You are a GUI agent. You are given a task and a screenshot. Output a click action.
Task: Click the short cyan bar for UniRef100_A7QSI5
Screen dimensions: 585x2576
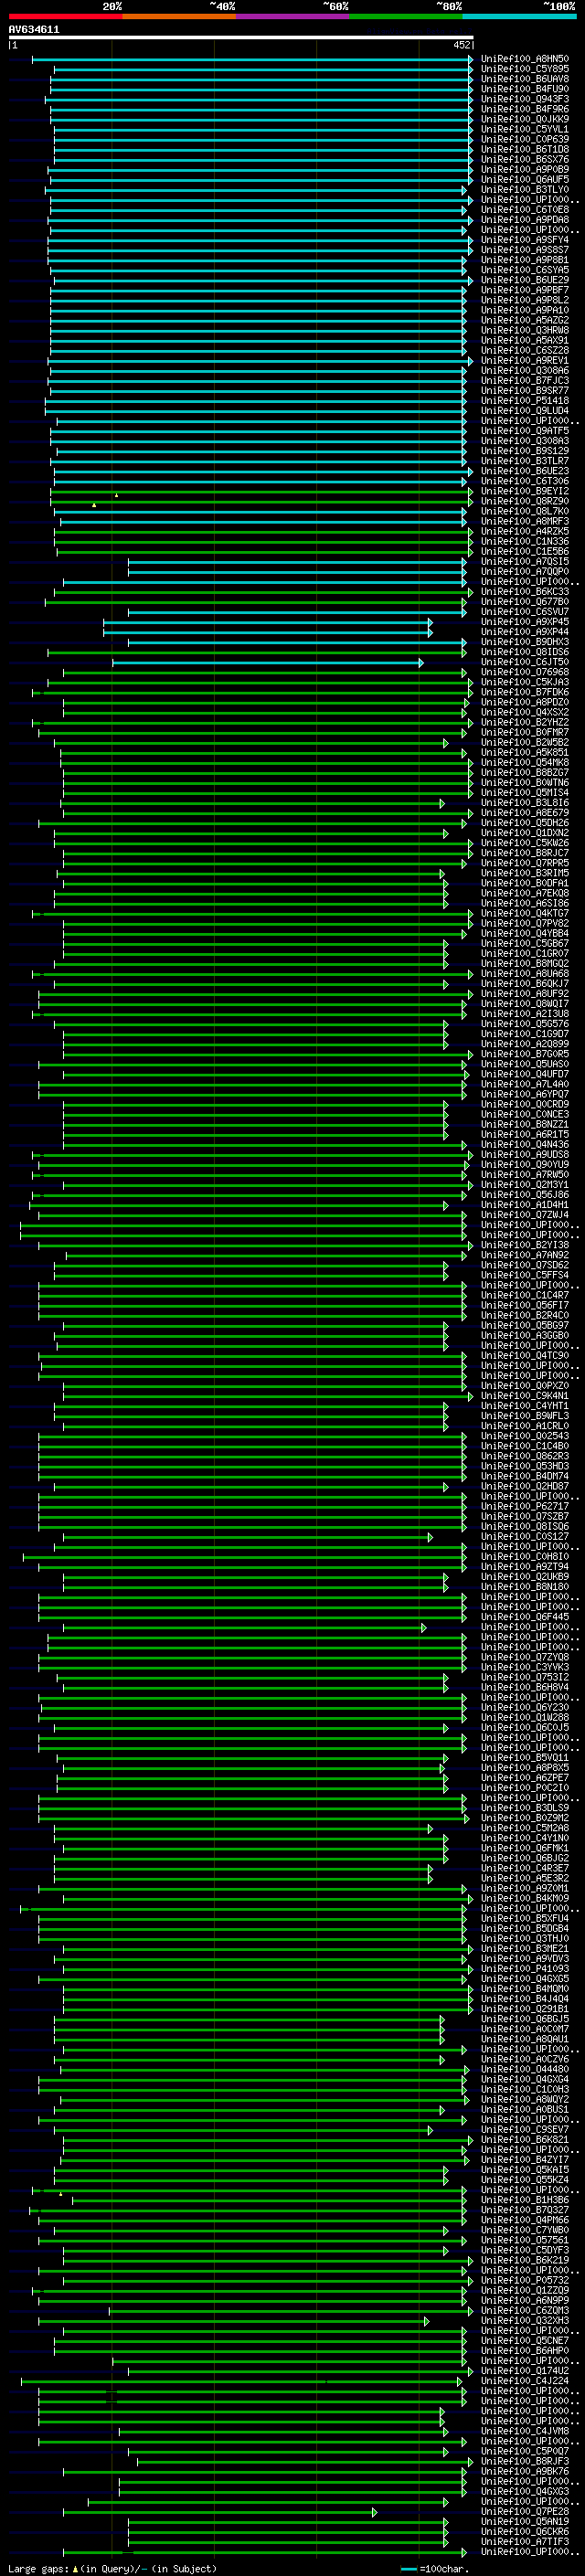click(x=297, y=561)
